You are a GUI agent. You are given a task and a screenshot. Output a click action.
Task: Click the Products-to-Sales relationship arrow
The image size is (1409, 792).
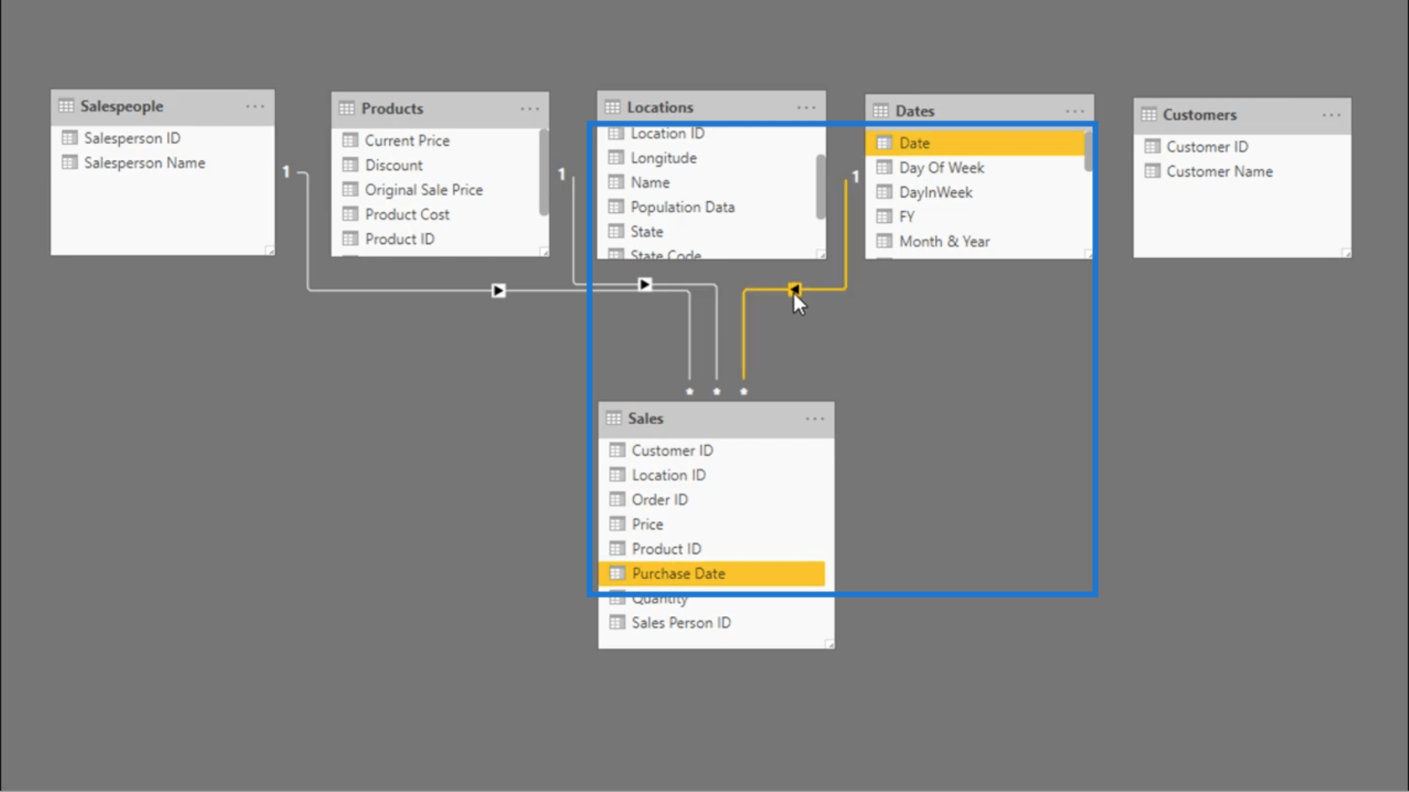[645, 285]
